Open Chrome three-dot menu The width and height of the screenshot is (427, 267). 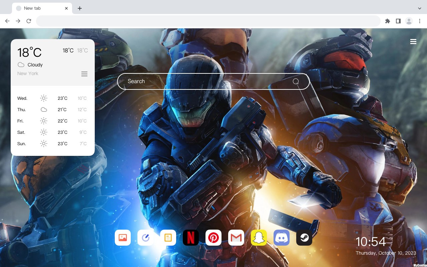(420, 21)
